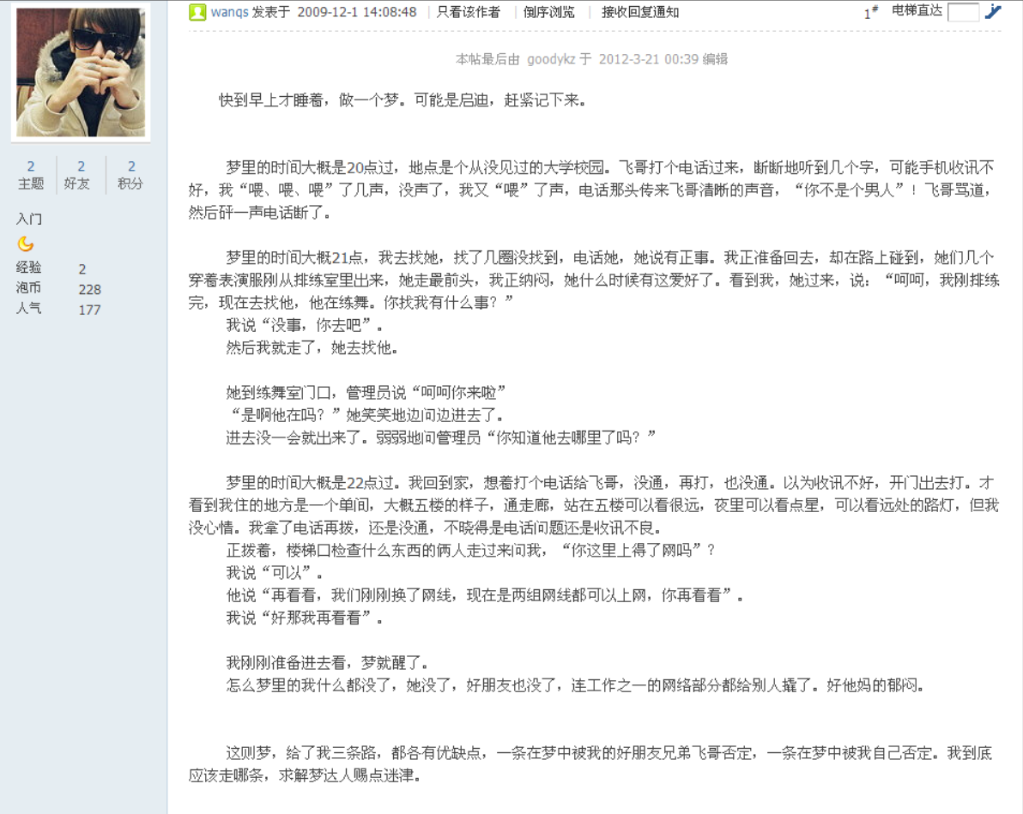Enable 接收回复通知 reply notifications
This screenshot has height=814, width=1023.
tap(640, 12)
